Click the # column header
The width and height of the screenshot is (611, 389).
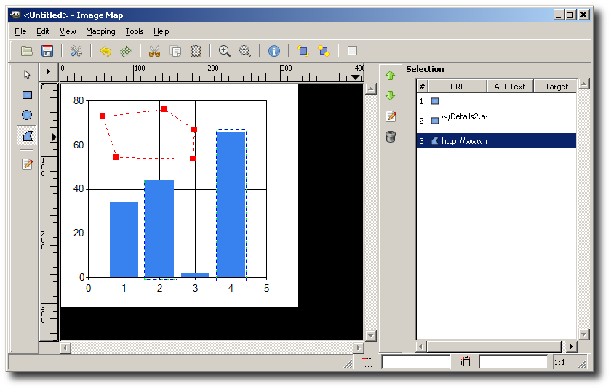tap(422, 87)
